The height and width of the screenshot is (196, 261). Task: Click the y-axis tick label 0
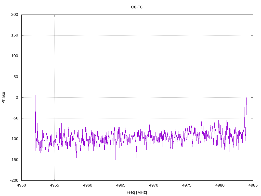[x=17, y=97]
